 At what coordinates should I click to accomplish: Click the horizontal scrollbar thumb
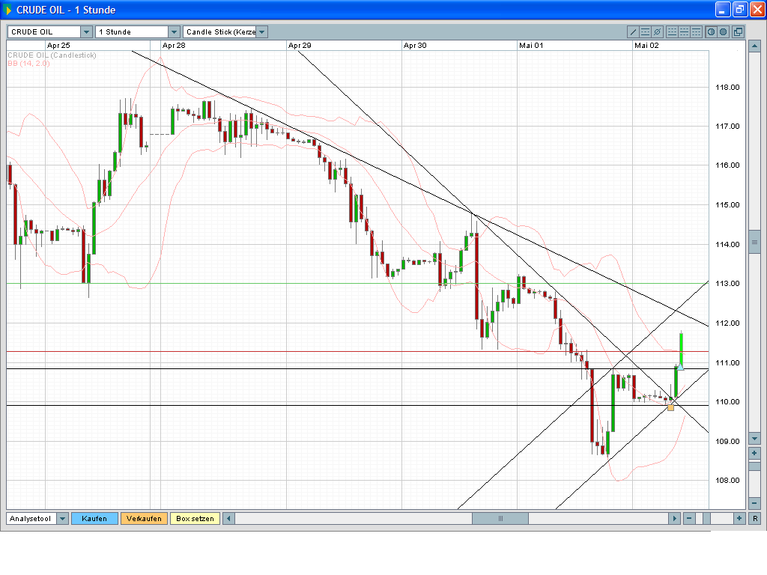coord(500,518)
